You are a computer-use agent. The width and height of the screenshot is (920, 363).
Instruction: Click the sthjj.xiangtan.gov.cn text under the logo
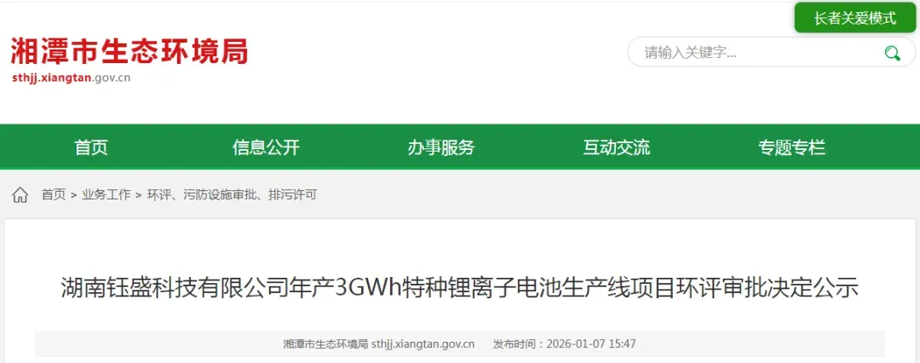click(x=71, y=78)
